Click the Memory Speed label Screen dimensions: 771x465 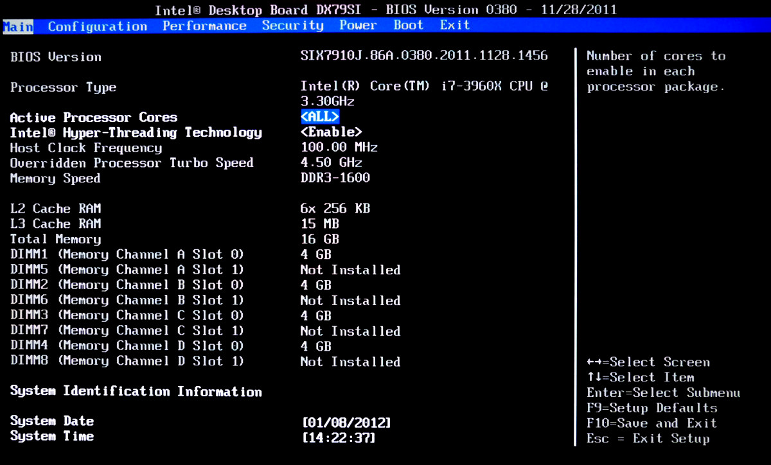pos(55,179)
